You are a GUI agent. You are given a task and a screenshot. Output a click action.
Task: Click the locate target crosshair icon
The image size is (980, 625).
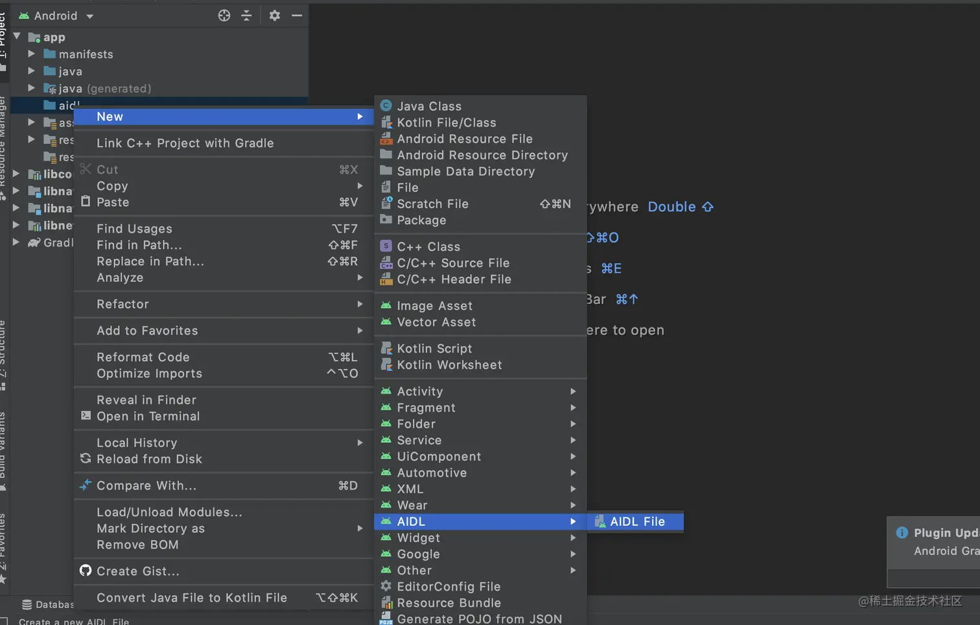tap(224, 16)
